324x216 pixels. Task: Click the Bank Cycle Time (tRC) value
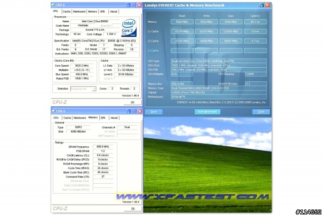pyautogui.click(x=103, y=172)
